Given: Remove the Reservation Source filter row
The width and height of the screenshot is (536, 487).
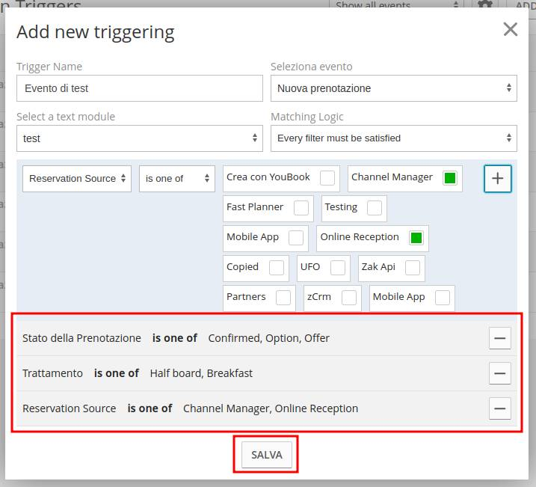Looking at the screenshot, I should (x=500, y=408).
